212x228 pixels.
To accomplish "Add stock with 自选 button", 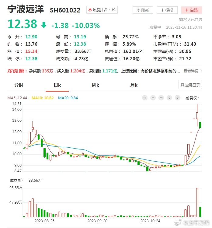I will [192, 10].
